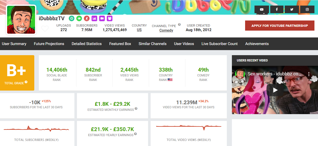Click the help icon beside Estimated Yearly Earnings
This screenshot has height=146, width=318.
tap(136, 134)
